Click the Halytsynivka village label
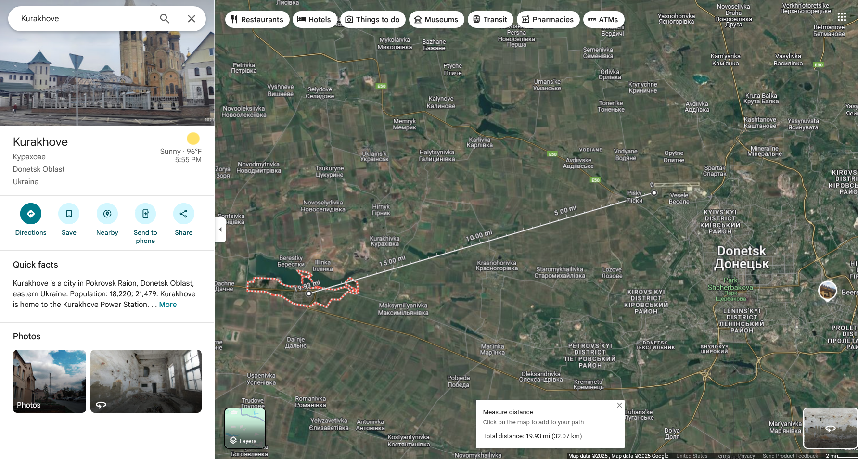Viewport: 858px width, 459px height. click(x=436, y=155)
